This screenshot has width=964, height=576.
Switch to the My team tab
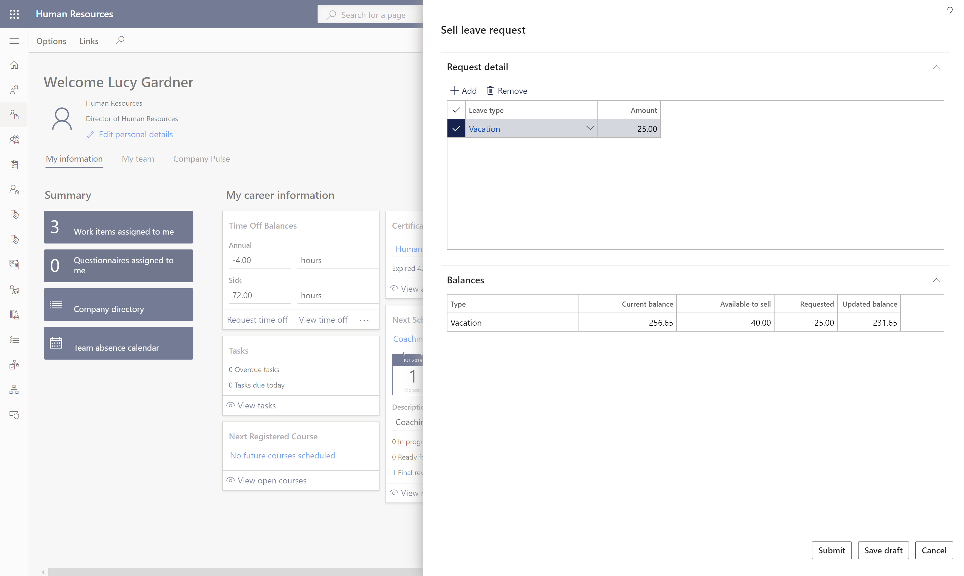point(137,158)
